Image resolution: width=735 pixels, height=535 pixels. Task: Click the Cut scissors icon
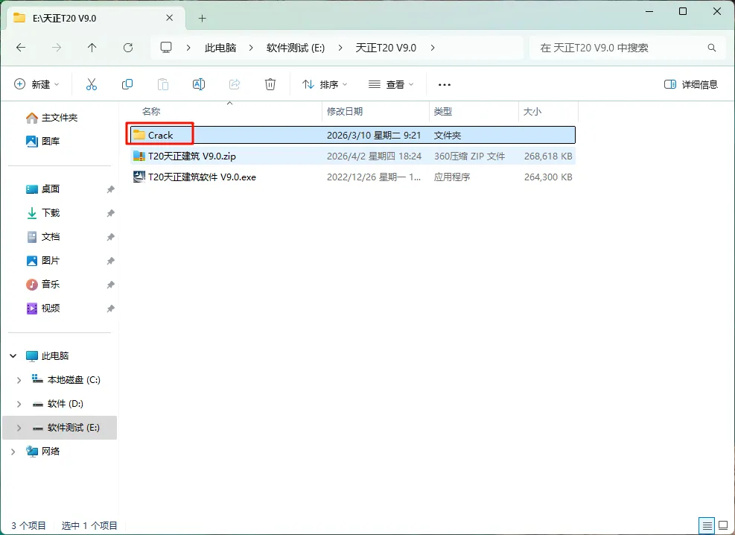coord(92,84)
